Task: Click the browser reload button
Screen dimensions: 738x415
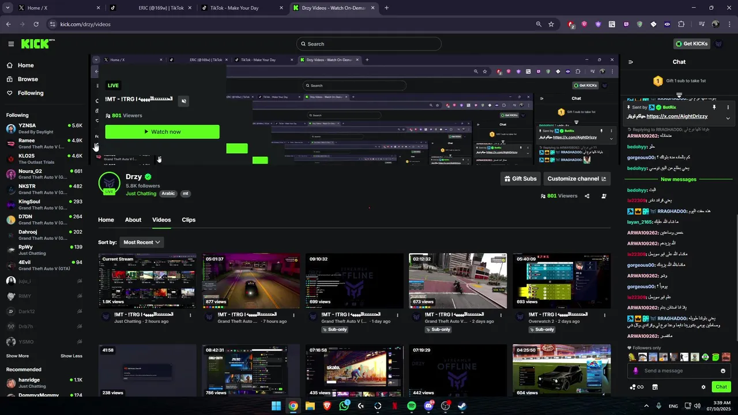Action: coord(36,24)
